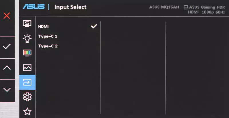
Task: Click the HDMI 1080p 60Hz status text
Action: [206, 12]
